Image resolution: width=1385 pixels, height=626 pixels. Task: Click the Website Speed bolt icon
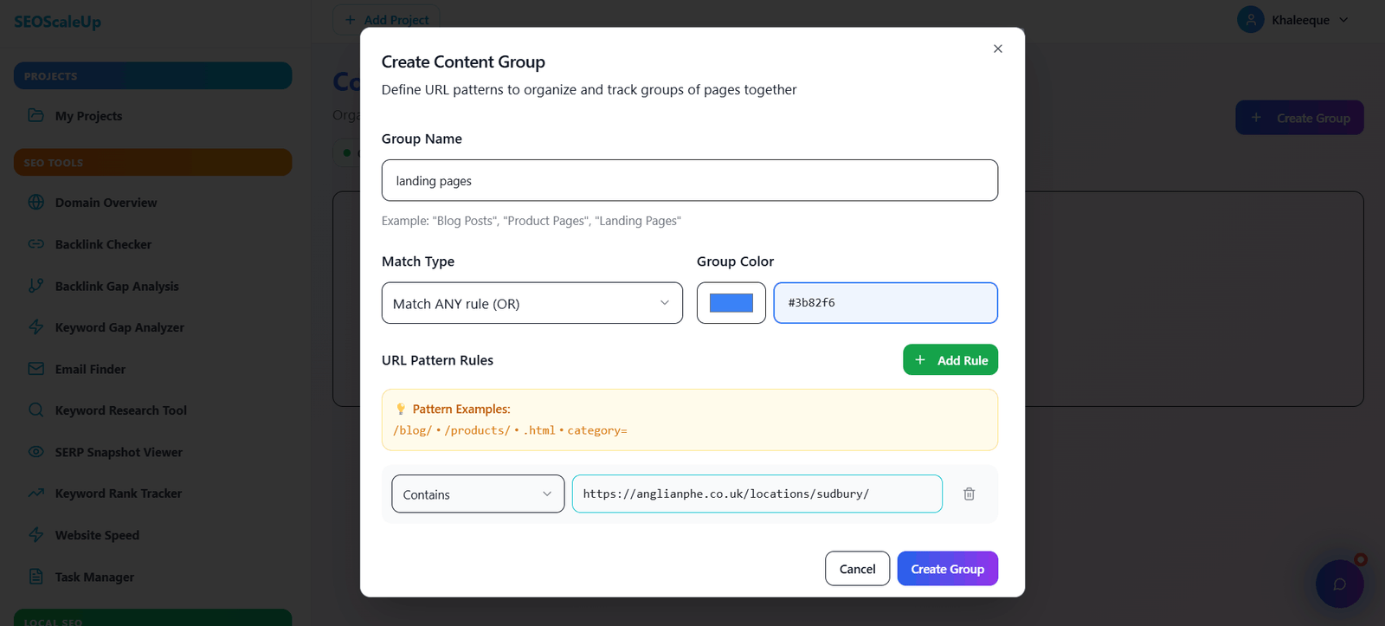[35, 535]
